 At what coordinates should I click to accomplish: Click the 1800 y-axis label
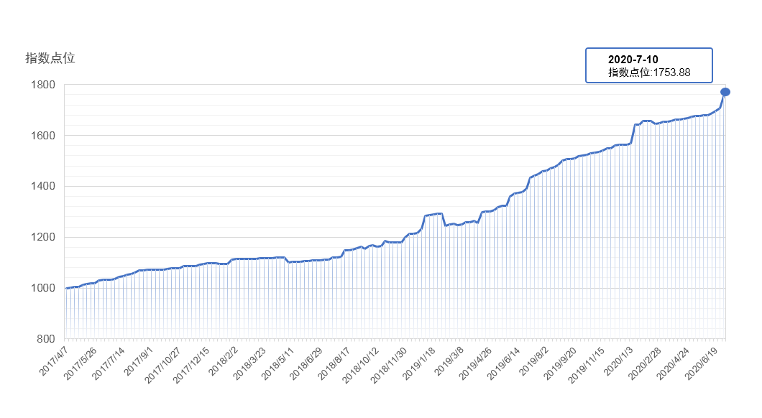(x=42, y=85)
